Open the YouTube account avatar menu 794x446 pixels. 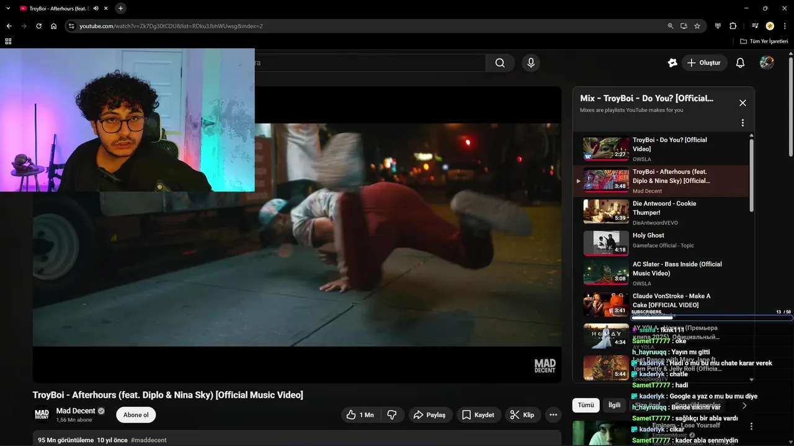tap(767, 63)
